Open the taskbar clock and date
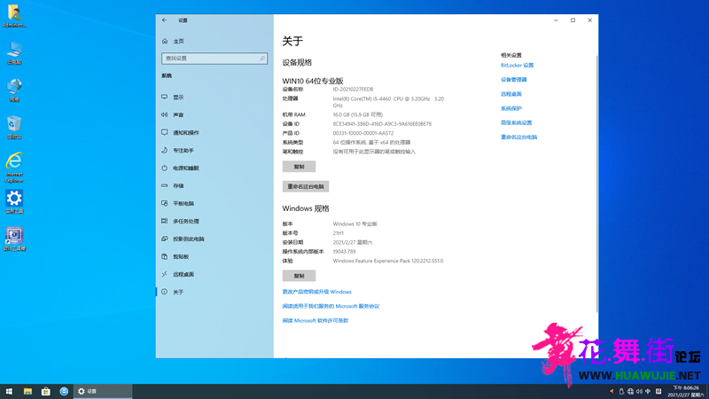709x399 pixels. point(686,391)
